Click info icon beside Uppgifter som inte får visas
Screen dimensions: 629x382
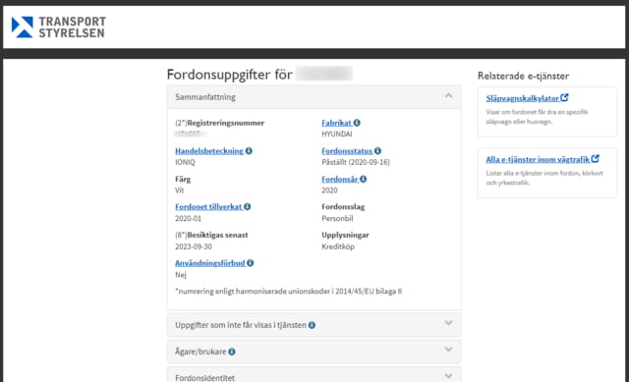(312, 325)
